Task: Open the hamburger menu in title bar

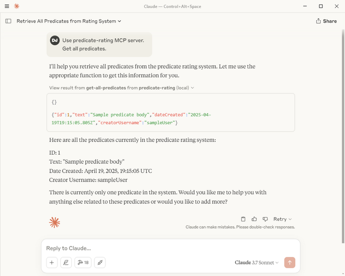Action: pos(7,6)
